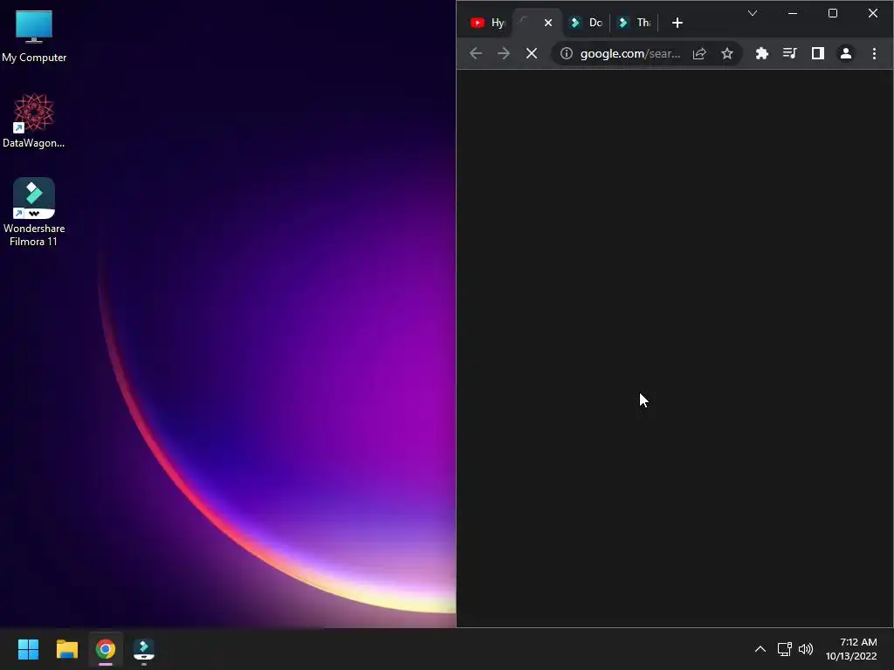View site information icon
This screenshot has width=894, height=670.
pyautogui.click(x=566, y=53)
